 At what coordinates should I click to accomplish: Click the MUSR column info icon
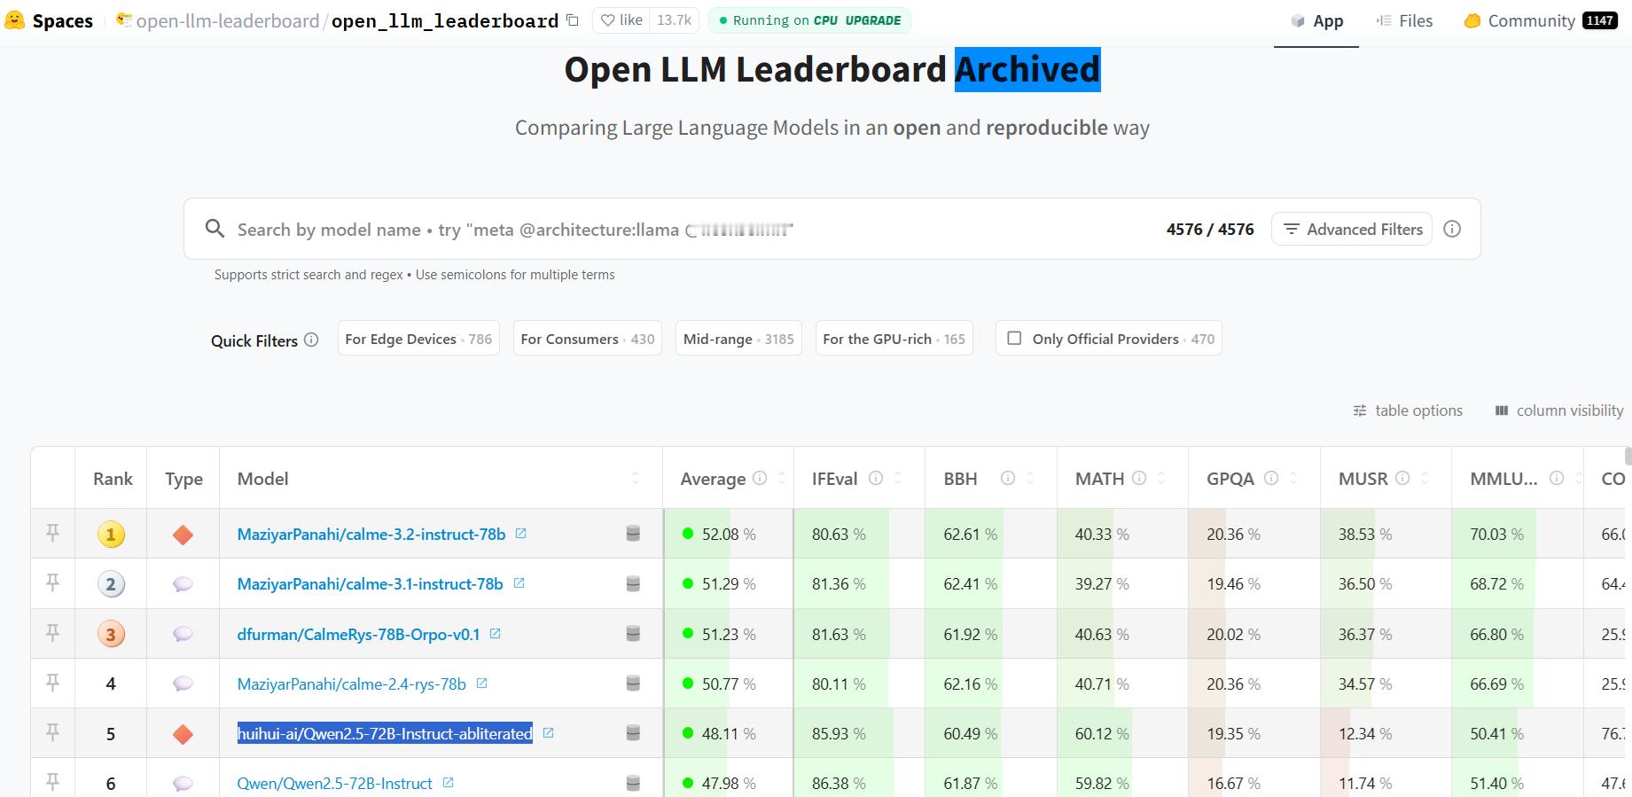coord(1402,478)
